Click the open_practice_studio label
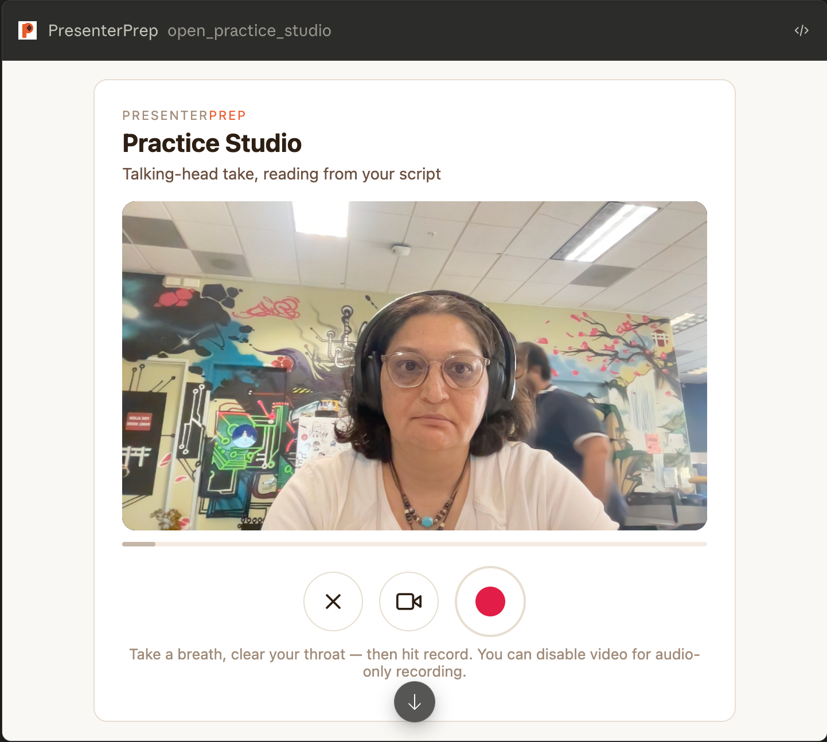Viewport: 827px width, 742px height. pos(249,30)
